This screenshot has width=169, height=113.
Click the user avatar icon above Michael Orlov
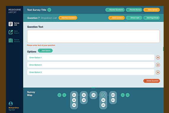(x=11, y=104)
